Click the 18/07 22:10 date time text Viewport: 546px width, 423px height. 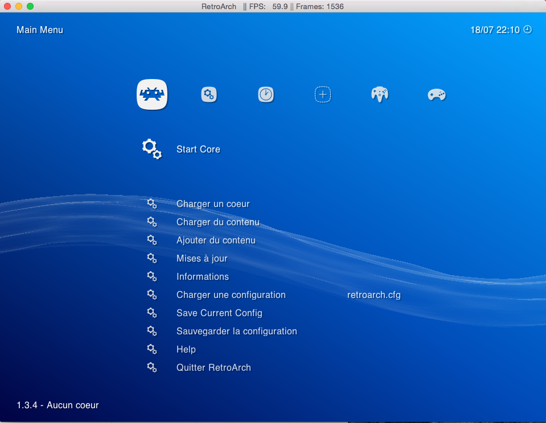click(x=495, y=30)
